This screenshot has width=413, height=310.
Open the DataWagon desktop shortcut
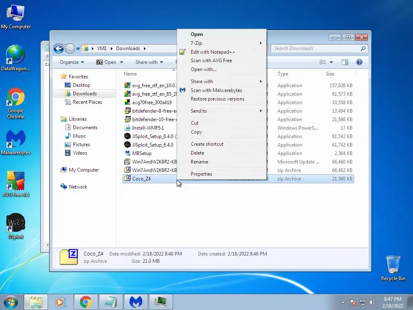pos(15,58)
